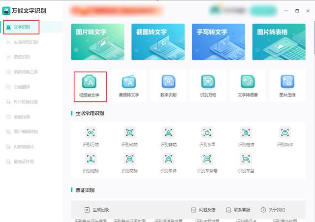Switch to 生活常用识别 in the sidebar

22,42
